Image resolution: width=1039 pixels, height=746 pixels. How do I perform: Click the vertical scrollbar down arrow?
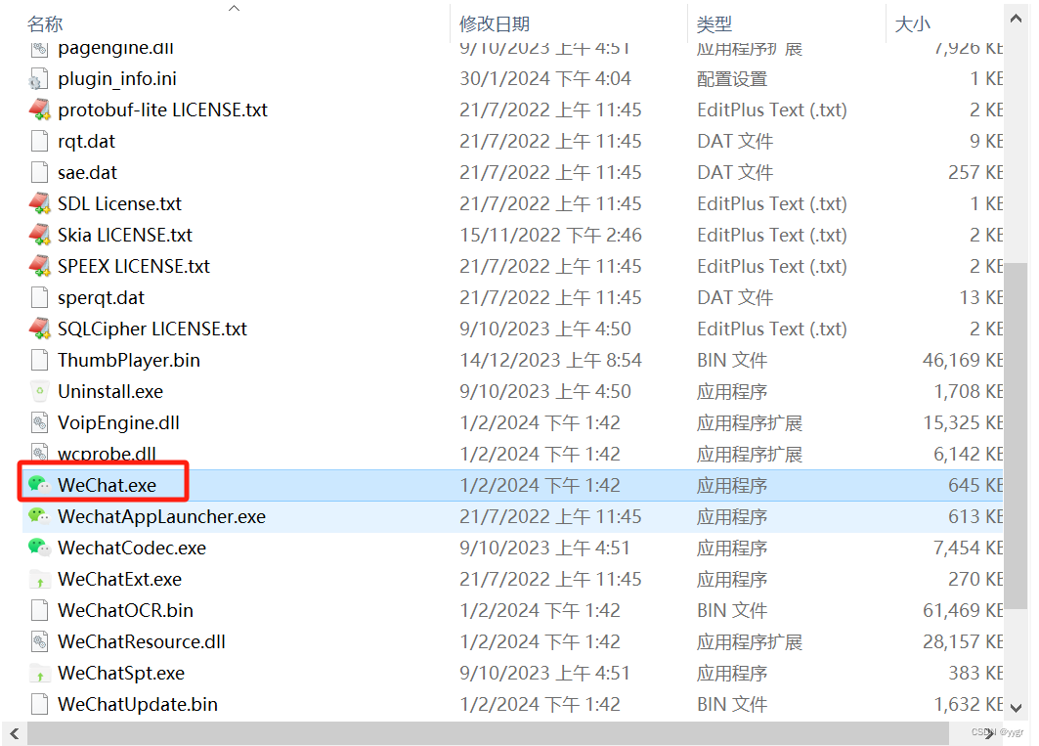(x=1016, y=708)
